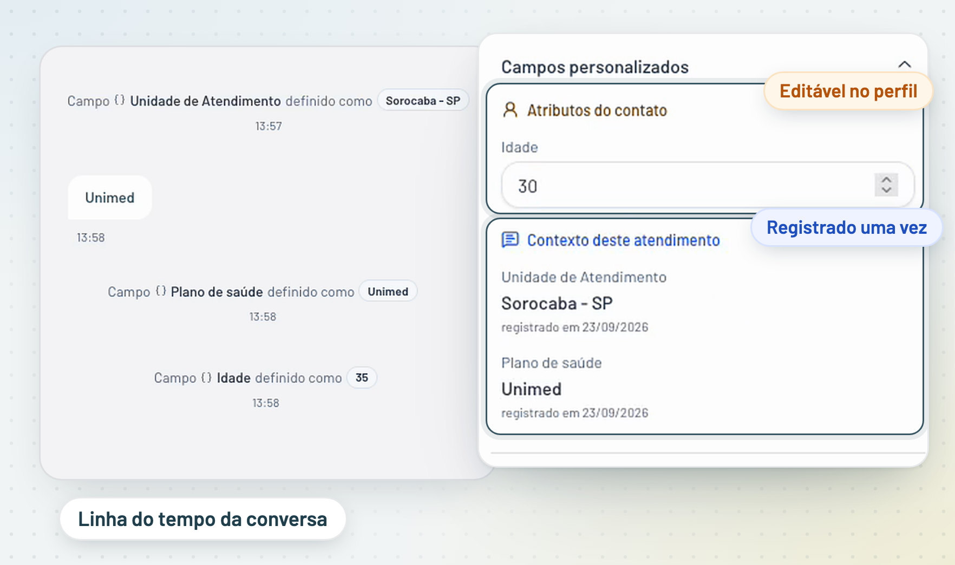Click the Sorocaba - SP chip in timeline
Image resolution: width=955 pixels, height=565 pixels.
(x=423, y=101)
